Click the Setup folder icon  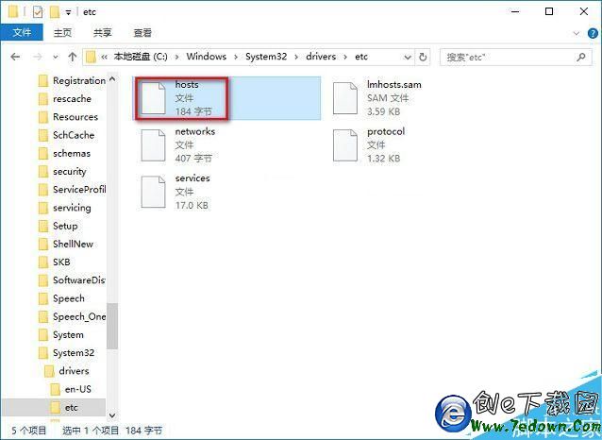tap(43, 226)
